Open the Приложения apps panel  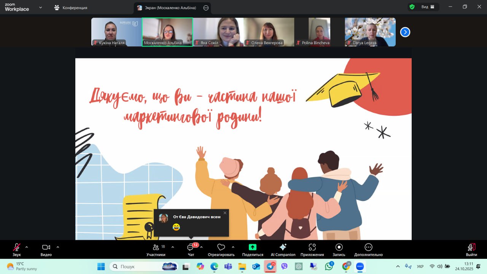tap(312, 250)
